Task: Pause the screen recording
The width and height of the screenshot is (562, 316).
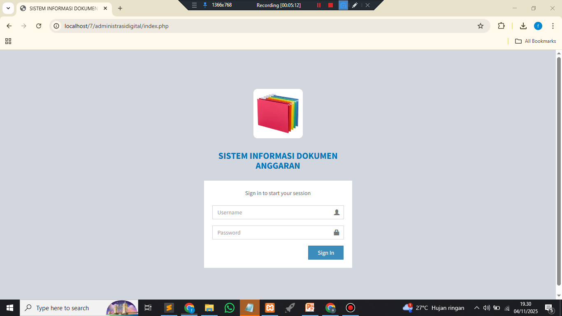Action: click(x=318, y=5)
